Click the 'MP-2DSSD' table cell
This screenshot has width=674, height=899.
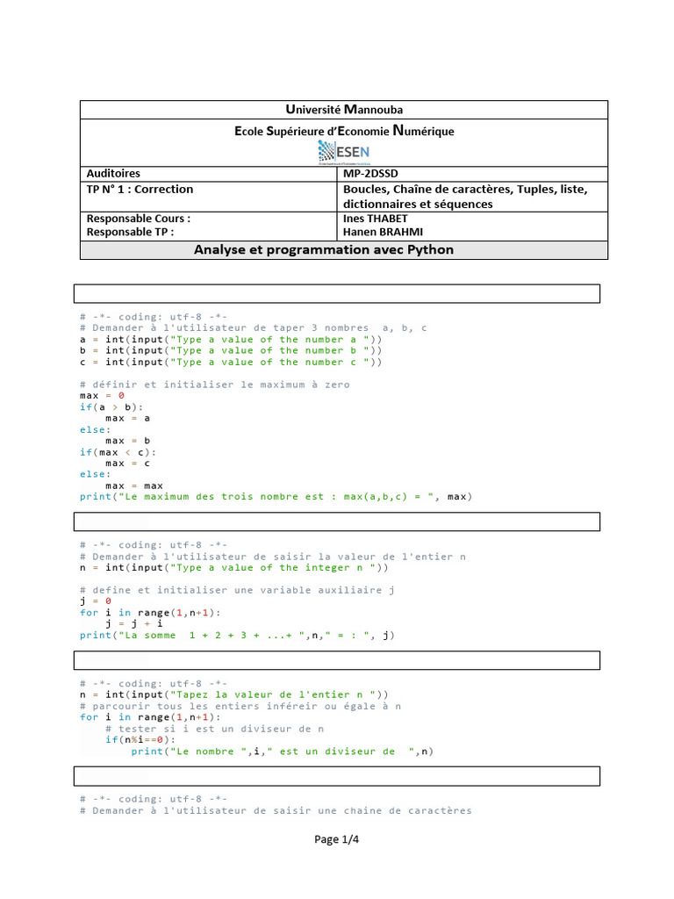pyautogui.click(x=472, y=174)
